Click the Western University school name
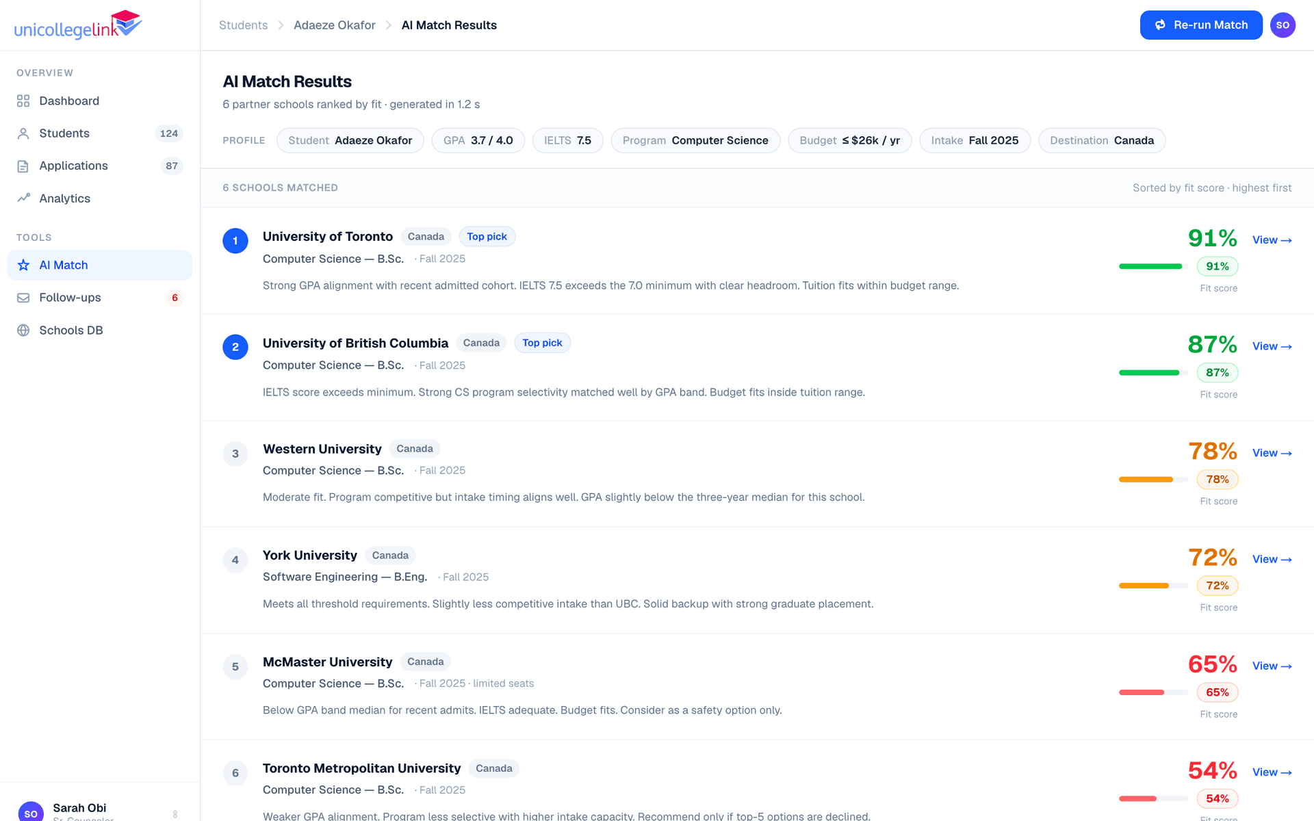 (322, 449)
